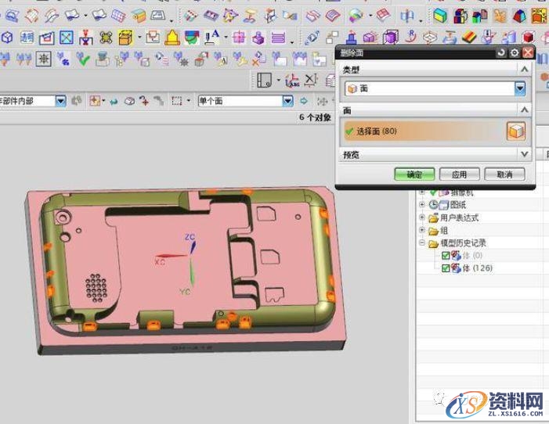Click the 应用 (Apply) button
The image size is (549, 424).
click(459, 174)
